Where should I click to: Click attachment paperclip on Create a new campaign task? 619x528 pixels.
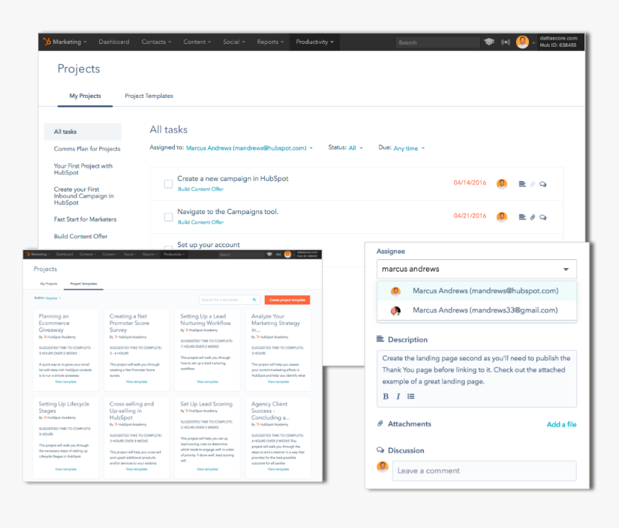pos(533,184)
